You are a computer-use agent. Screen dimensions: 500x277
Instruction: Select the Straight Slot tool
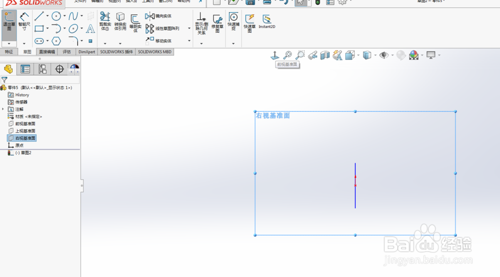coord(39,41)
